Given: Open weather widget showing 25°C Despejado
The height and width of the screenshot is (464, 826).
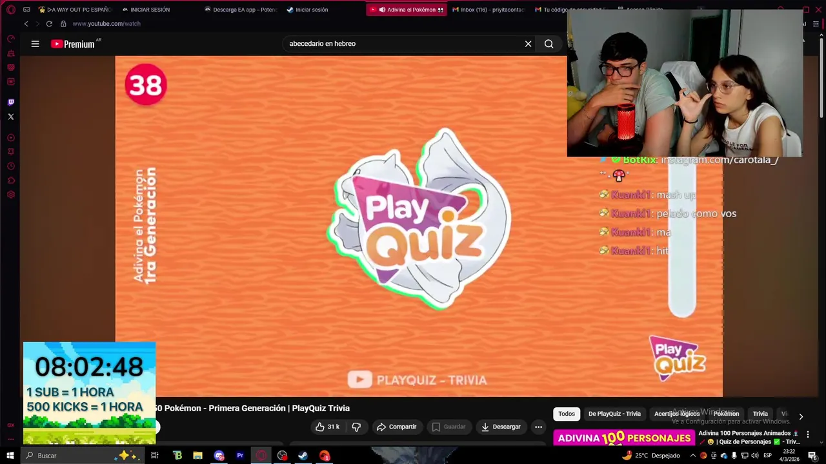Looking at the screenshot, I should click(x=651, y=456).
